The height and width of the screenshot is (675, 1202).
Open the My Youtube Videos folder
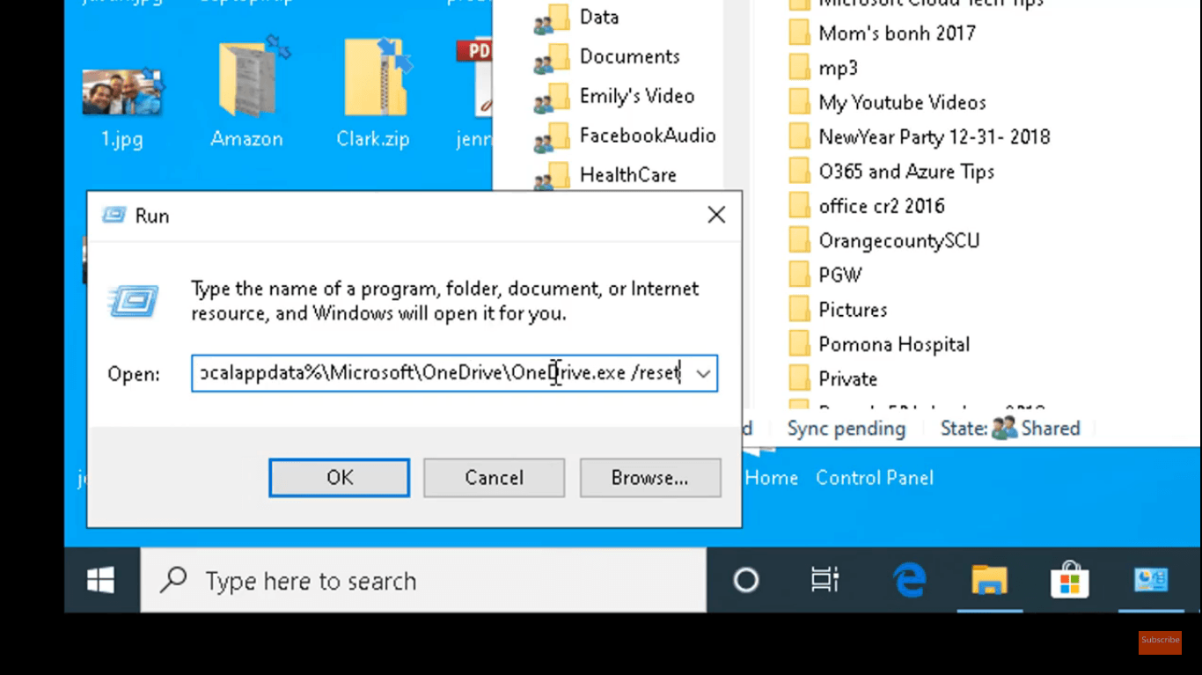[x=902, y=103]
